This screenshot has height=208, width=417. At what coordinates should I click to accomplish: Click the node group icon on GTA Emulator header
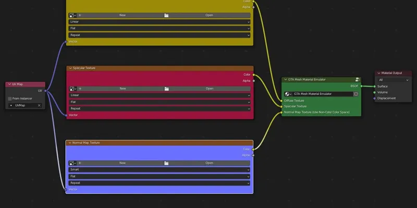point(358,80)
